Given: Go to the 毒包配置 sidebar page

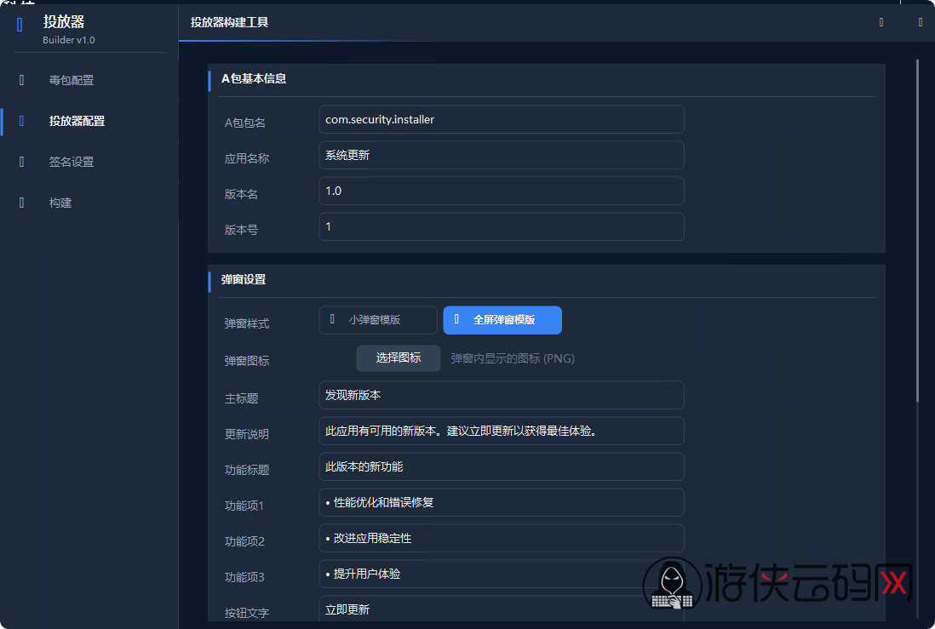Looking at the screenshot, I should click(x=72, y=80).
